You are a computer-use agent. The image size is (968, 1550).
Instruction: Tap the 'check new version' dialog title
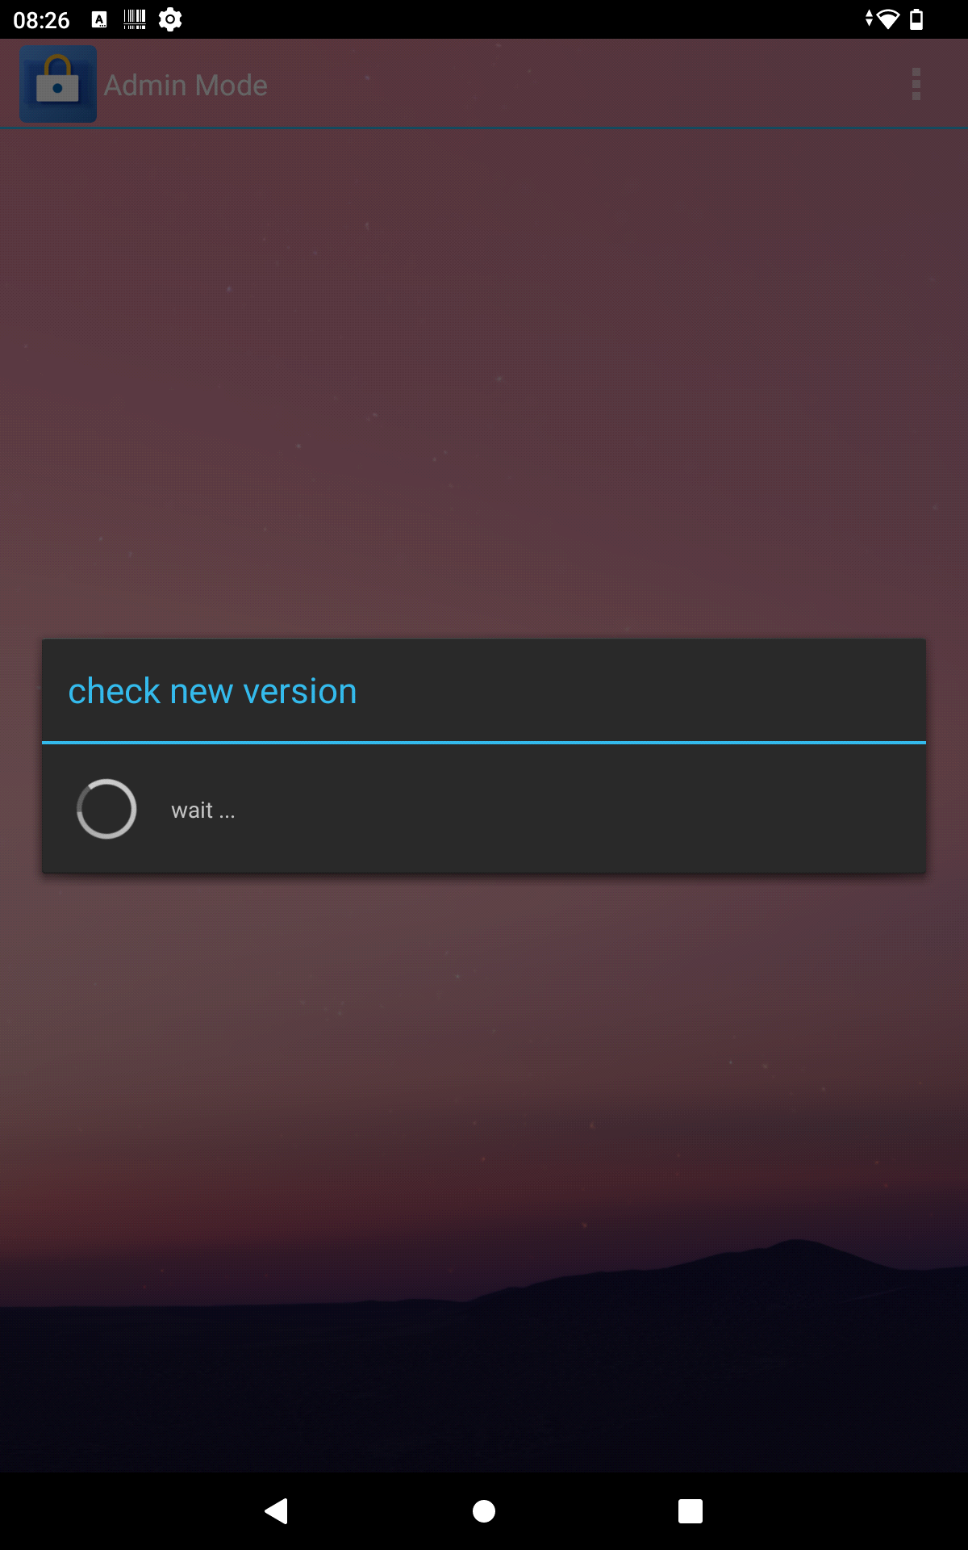click(212, 692)
